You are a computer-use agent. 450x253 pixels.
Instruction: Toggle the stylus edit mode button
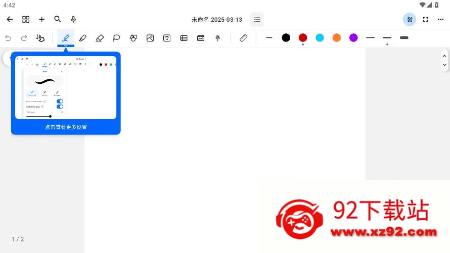coord(410,20)
